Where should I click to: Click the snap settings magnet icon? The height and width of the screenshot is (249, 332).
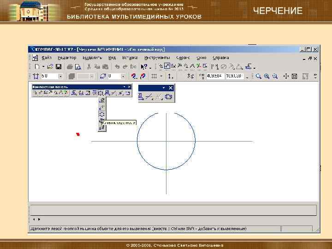pyautogui.click(x=133, y=76)
